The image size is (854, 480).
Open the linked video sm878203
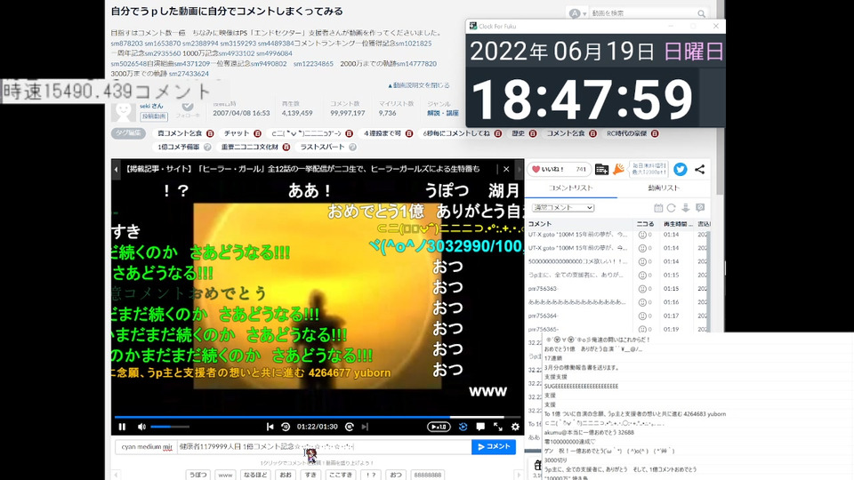(x=126, y=44)
